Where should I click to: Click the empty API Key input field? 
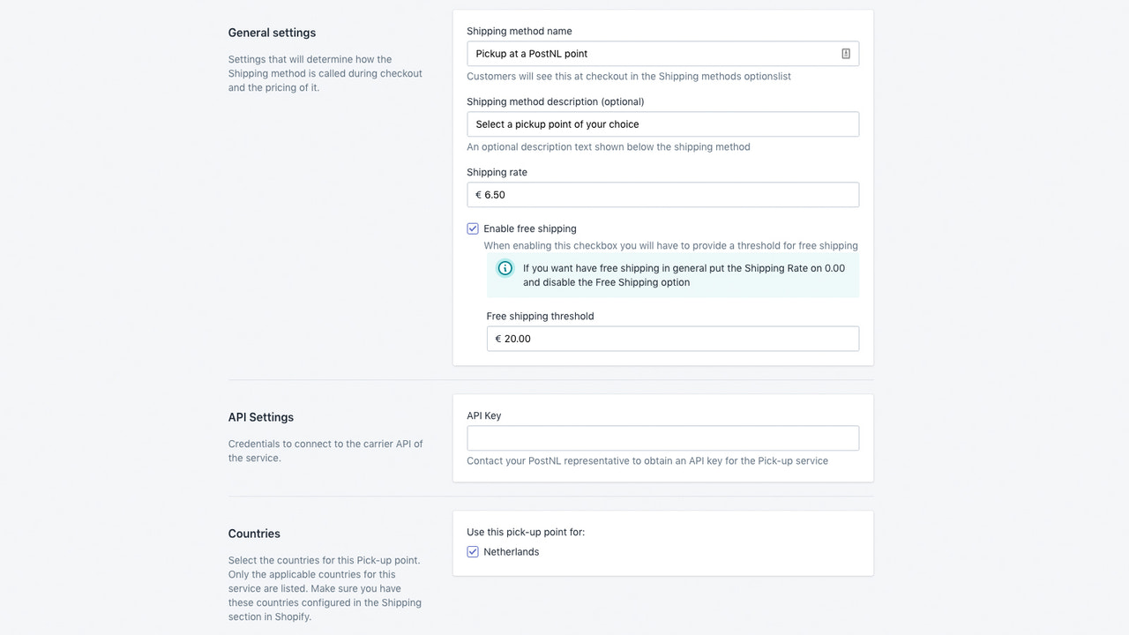[662, 438]
